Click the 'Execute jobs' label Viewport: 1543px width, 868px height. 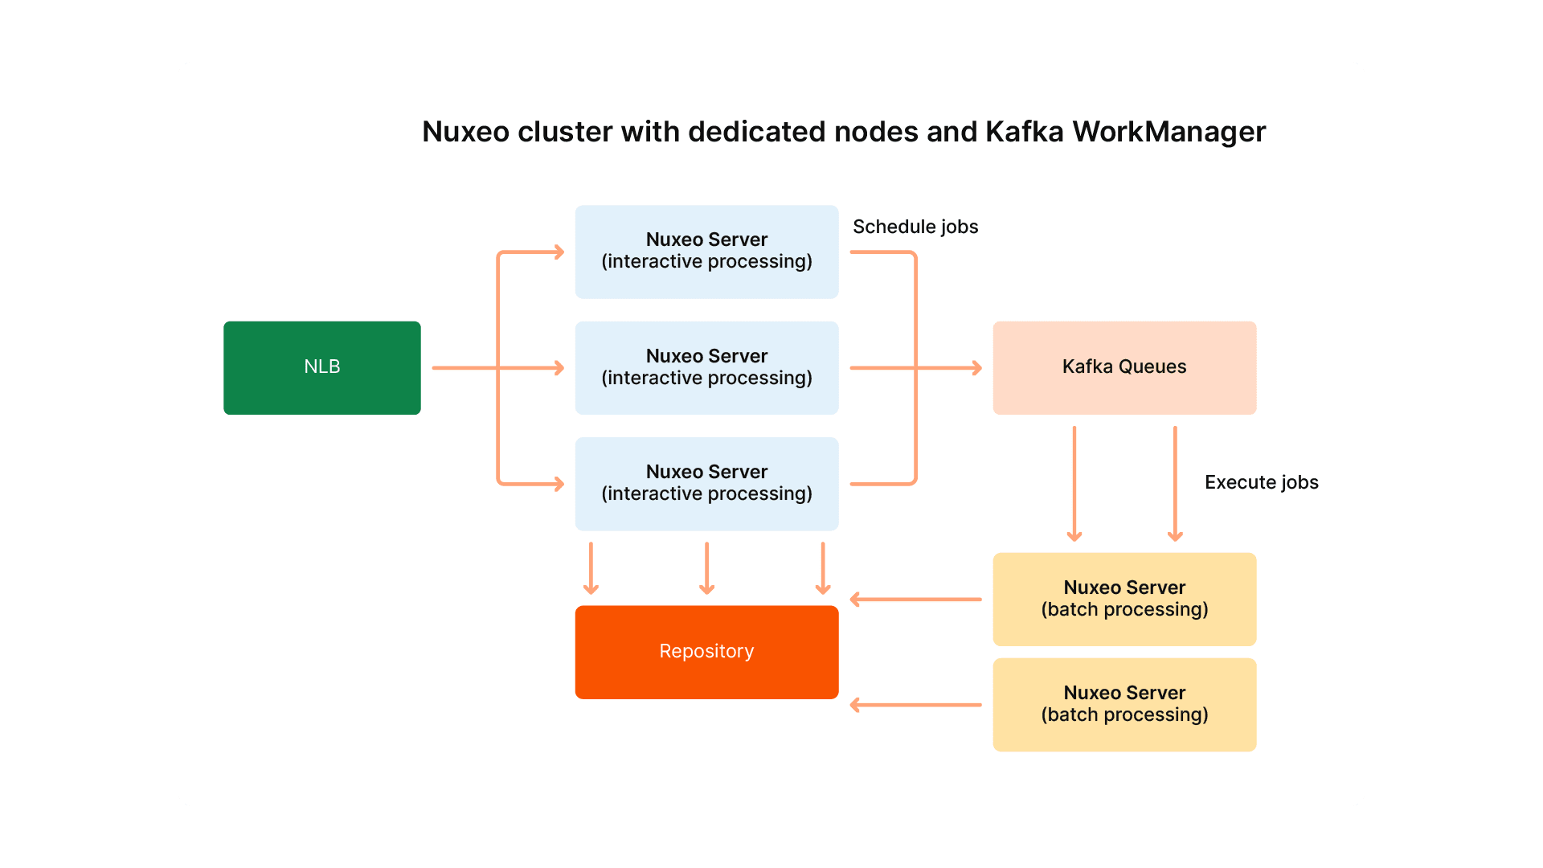click(x=1262, y=482)
